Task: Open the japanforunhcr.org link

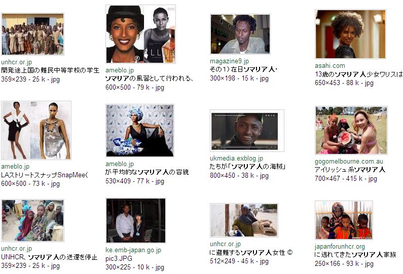Action: [x=340, y=247]
